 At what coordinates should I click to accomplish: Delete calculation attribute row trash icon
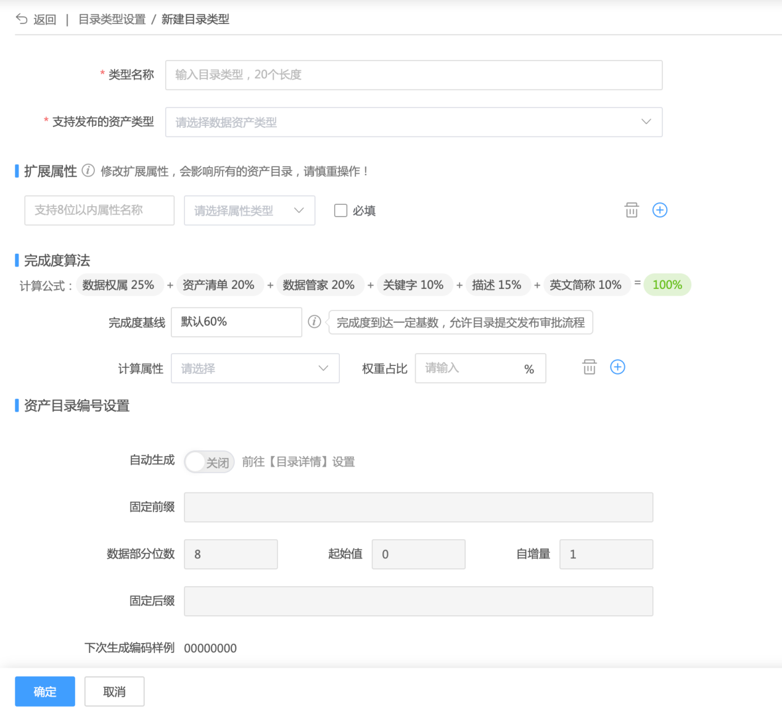(590, 367)
